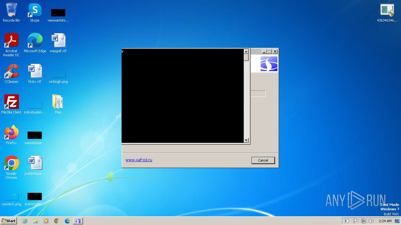The height and width of the screenshot is (225, 401).
Task: Open the clock showing 2:24 AM
Action: click(385, 221)
